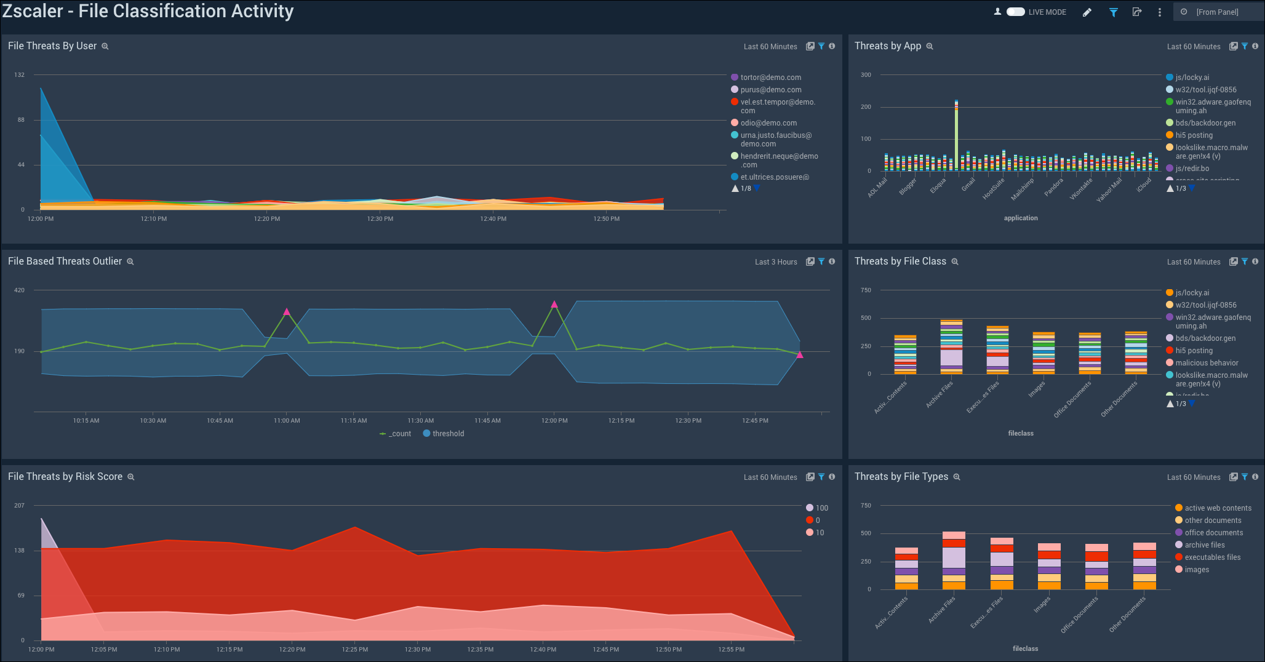The image size is (1265, 662).
Task: Open the File Threats By User panel in new view
Action: (x=810, y=46)
